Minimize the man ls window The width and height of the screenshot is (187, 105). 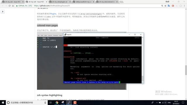[x=129, y=34]
